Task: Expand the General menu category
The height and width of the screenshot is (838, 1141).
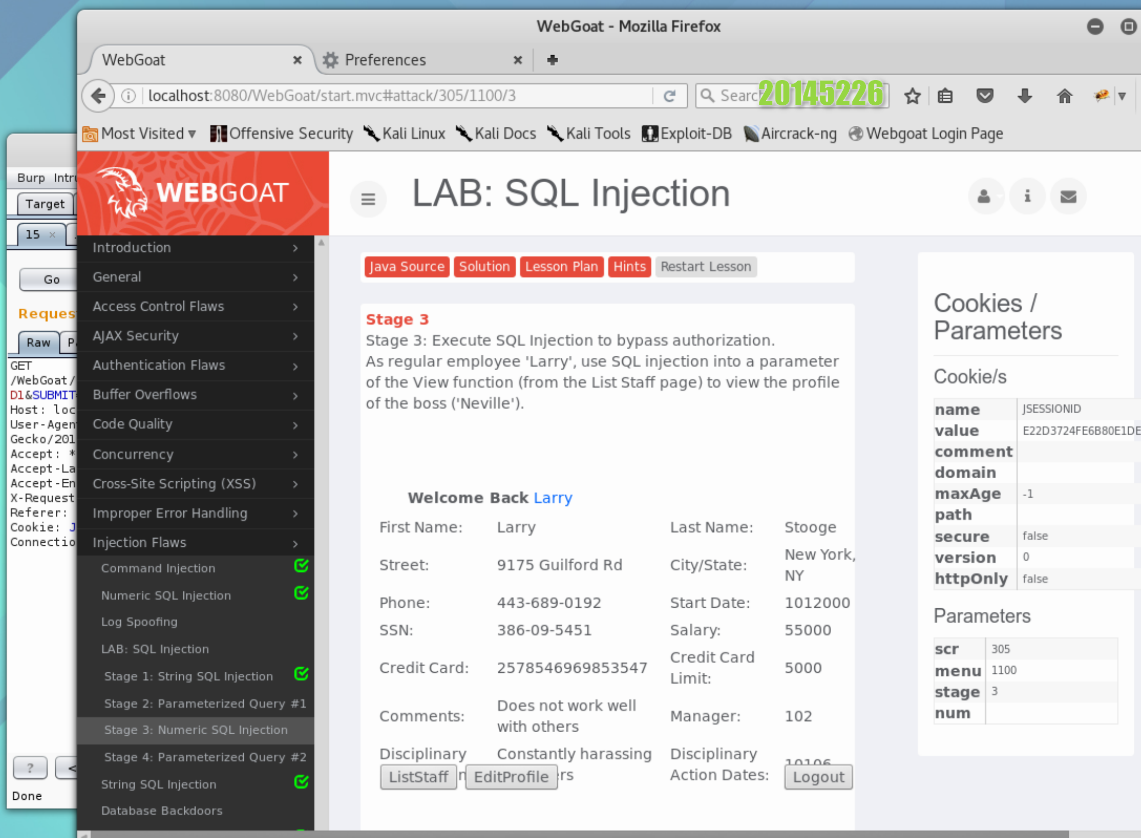Action: point(195,277)
